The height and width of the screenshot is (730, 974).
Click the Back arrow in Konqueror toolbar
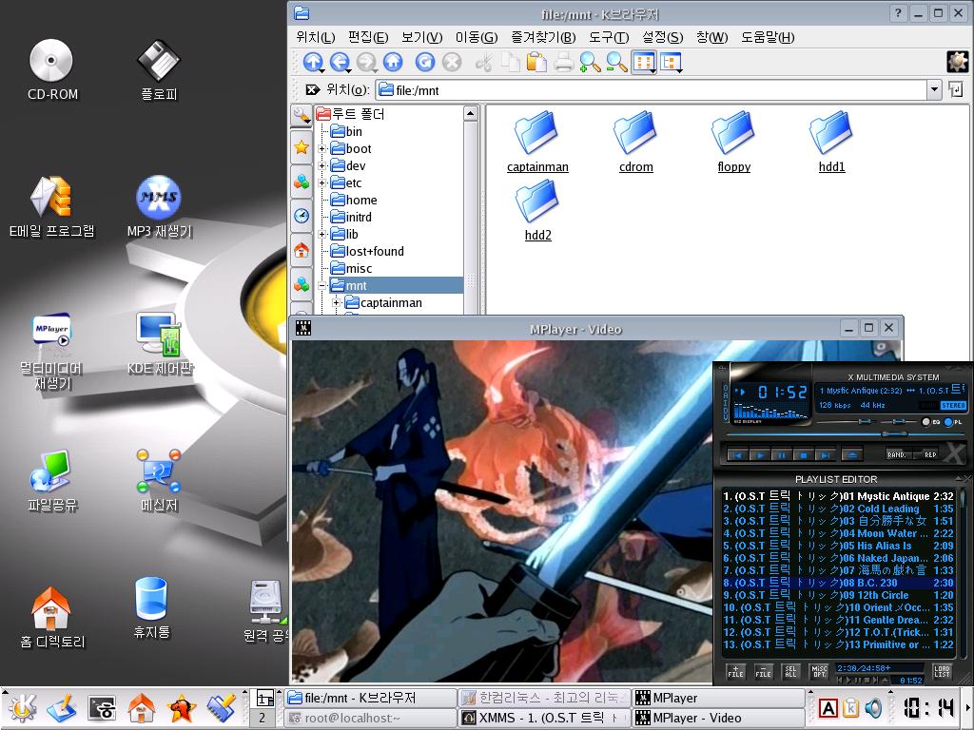340,62
